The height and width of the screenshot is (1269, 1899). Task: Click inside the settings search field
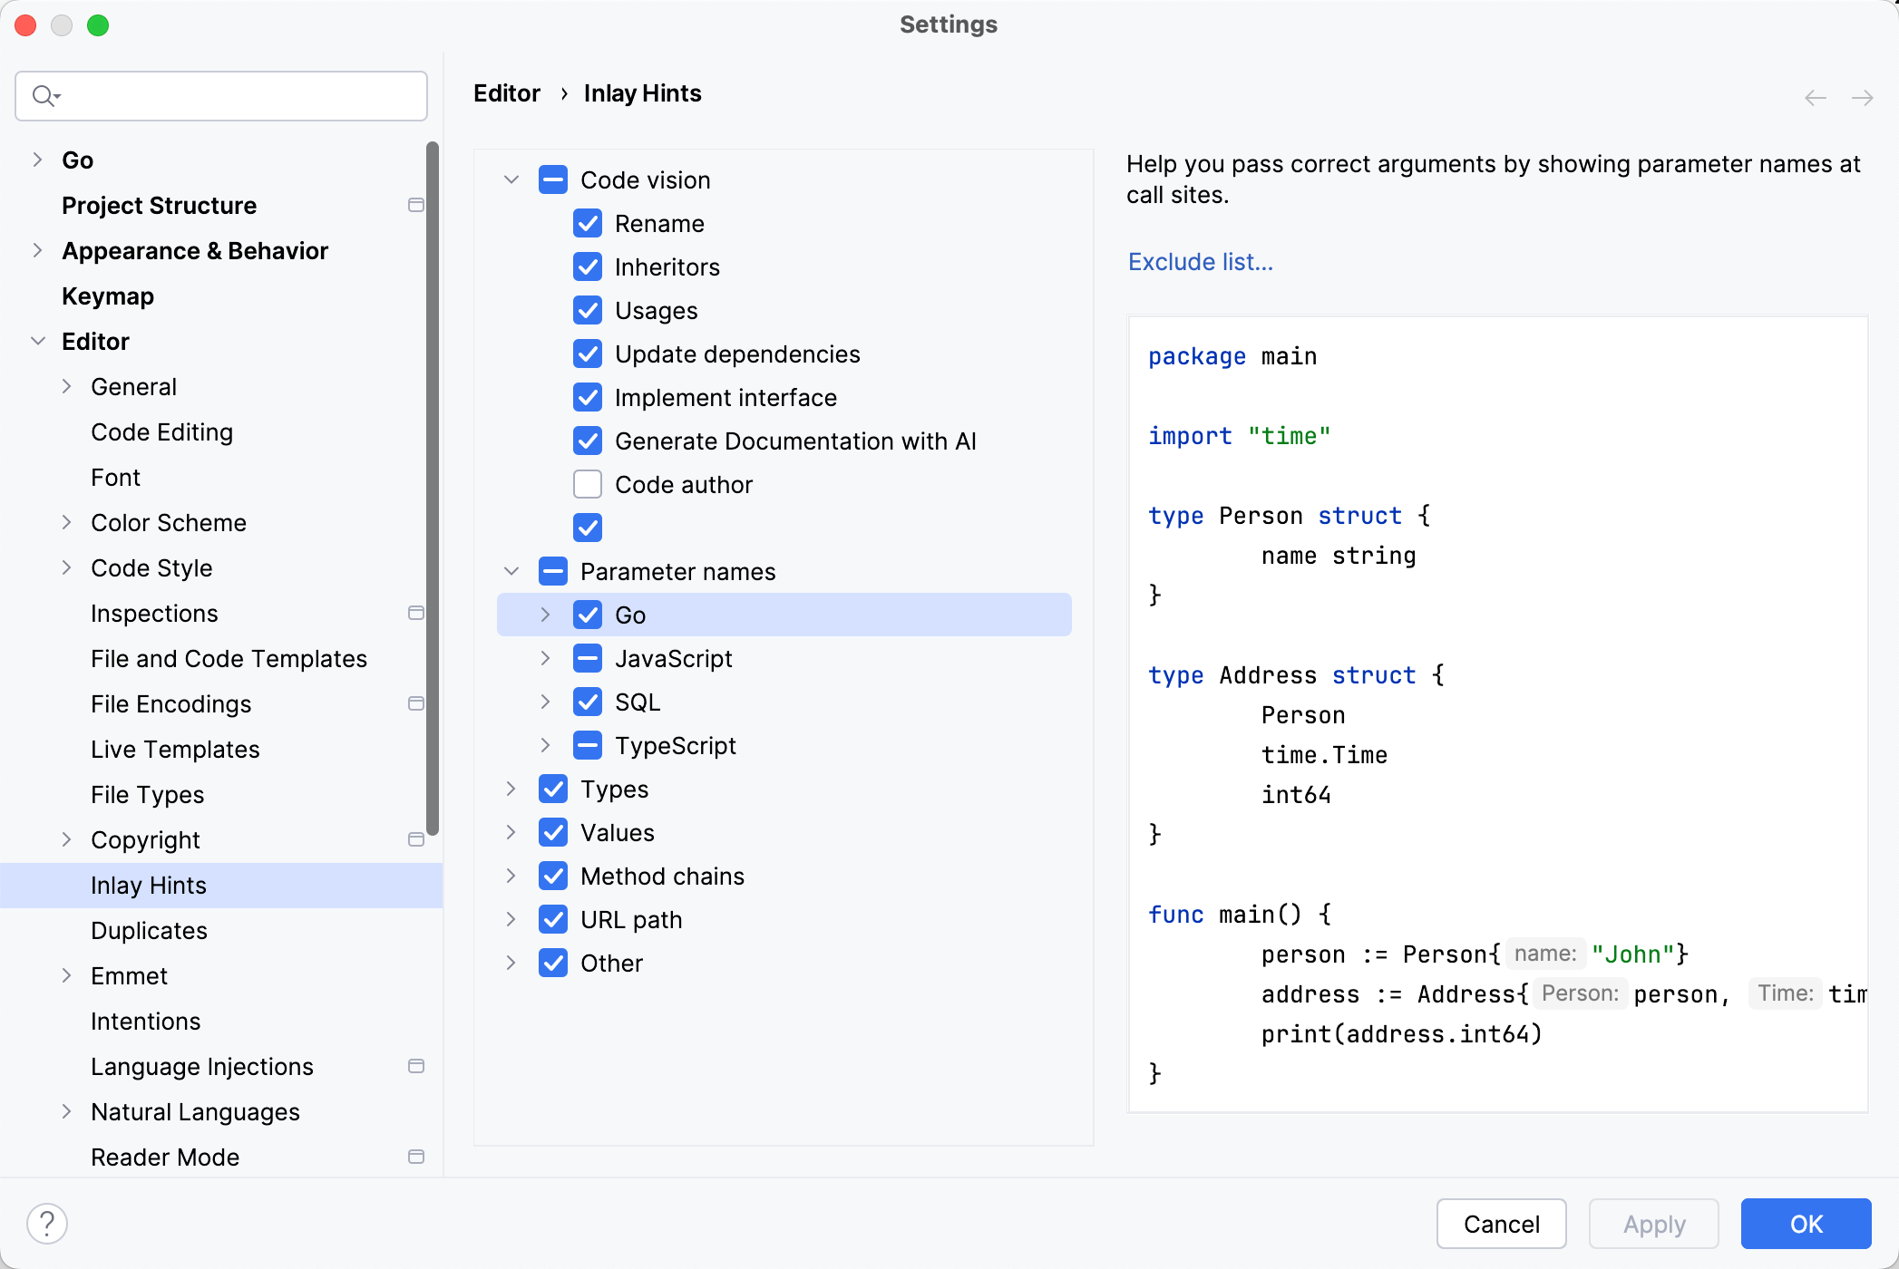(x=227, y=95)
